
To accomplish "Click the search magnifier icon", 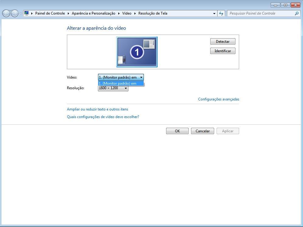I will 297,13.
